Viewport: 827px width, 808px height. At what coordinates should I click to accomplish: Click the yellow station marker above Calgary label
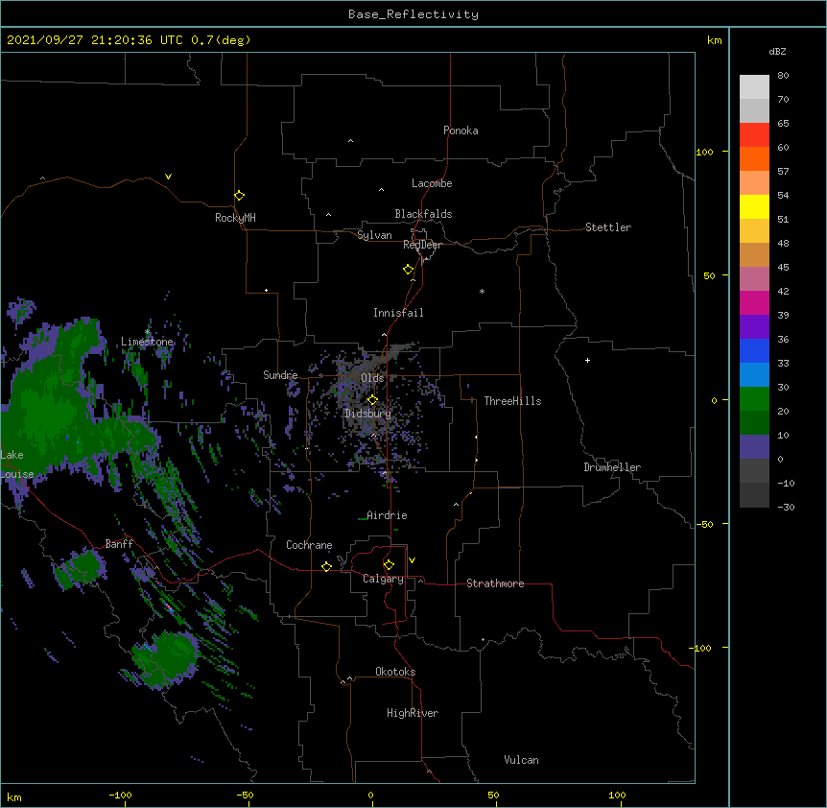tap(389, 565)
